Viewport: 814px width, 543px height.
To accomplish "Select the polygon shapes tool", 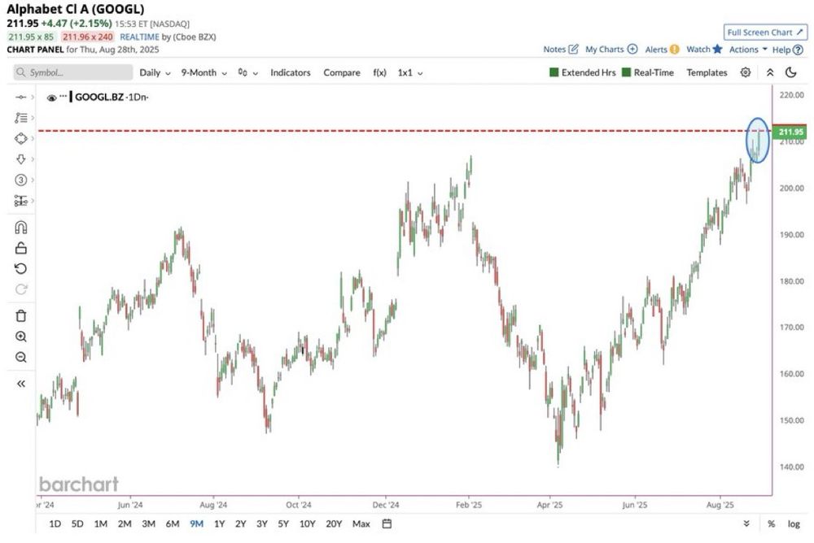I will click(x=21, y=138).
